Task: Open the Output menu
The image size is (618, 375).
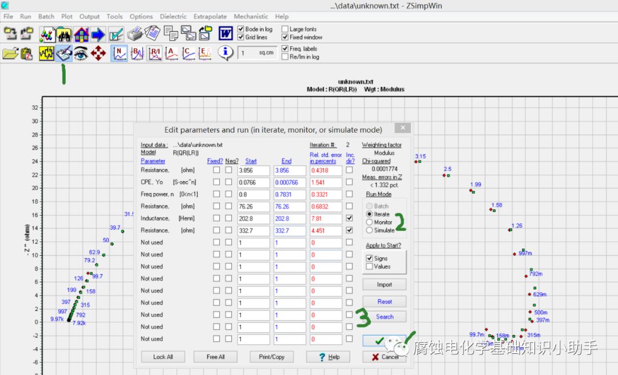Action: tap(89, 17)
